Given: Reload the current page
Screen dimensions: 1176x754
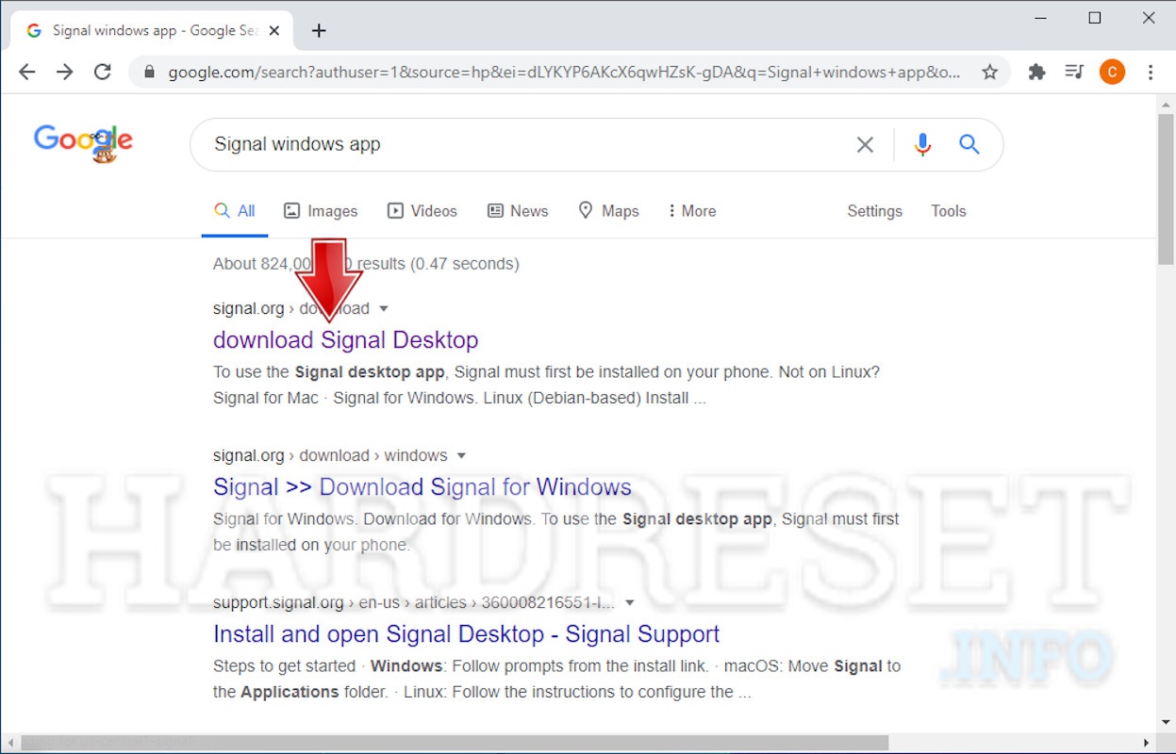Looking at the screenshot, I should click(x=103, y=71).
